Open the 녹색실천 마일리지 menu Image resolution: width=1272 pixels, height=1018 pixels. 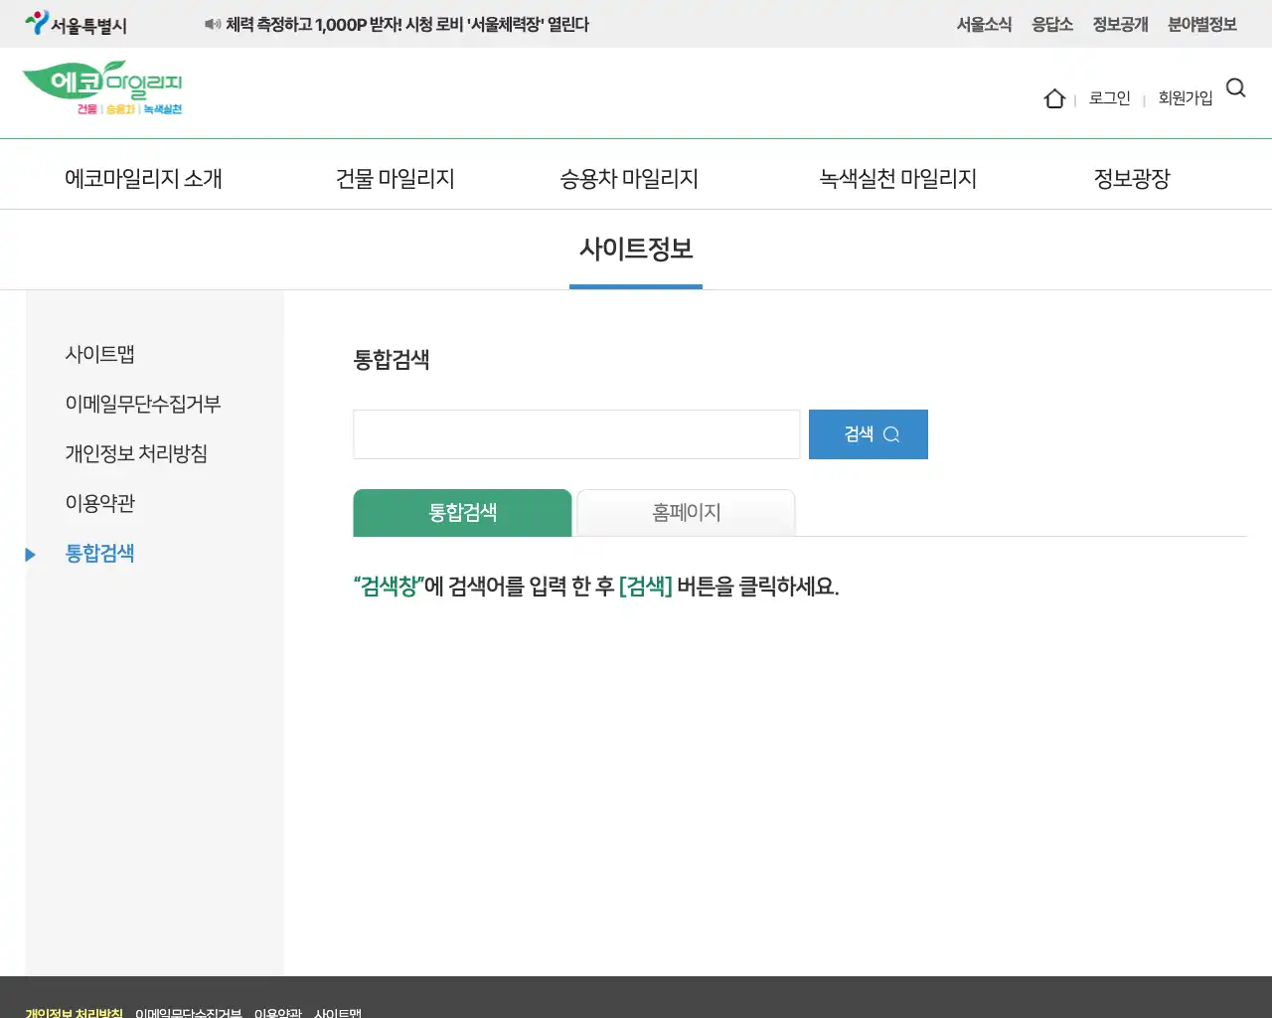point(897,178)
